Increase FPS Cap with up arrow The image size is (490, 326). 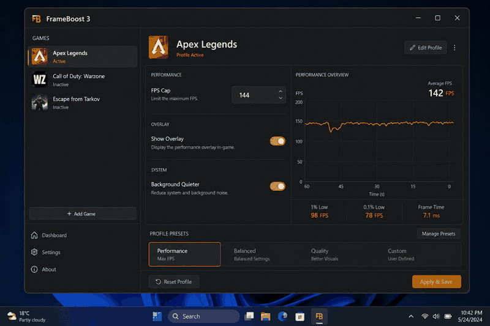(281, 91)
